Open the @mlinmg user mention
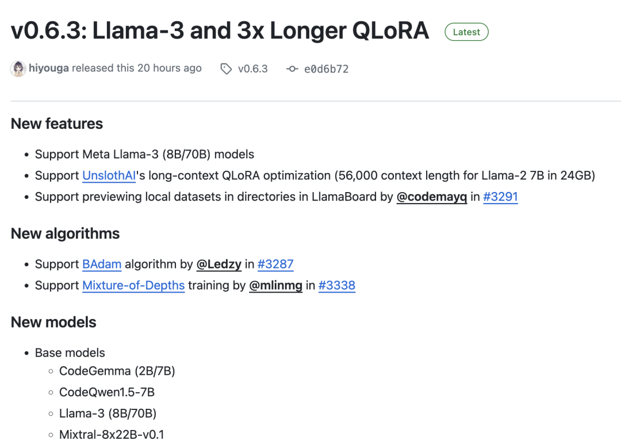 click(275, 285)
